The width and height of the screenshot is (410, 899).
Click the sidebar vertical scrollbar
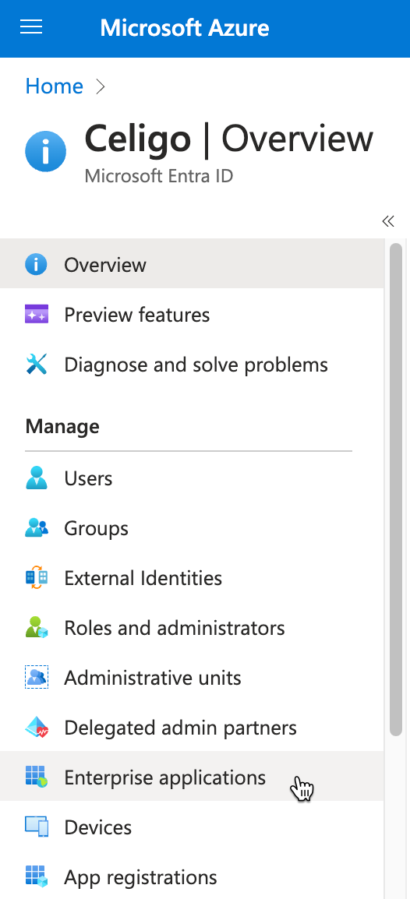coord(396,490)
